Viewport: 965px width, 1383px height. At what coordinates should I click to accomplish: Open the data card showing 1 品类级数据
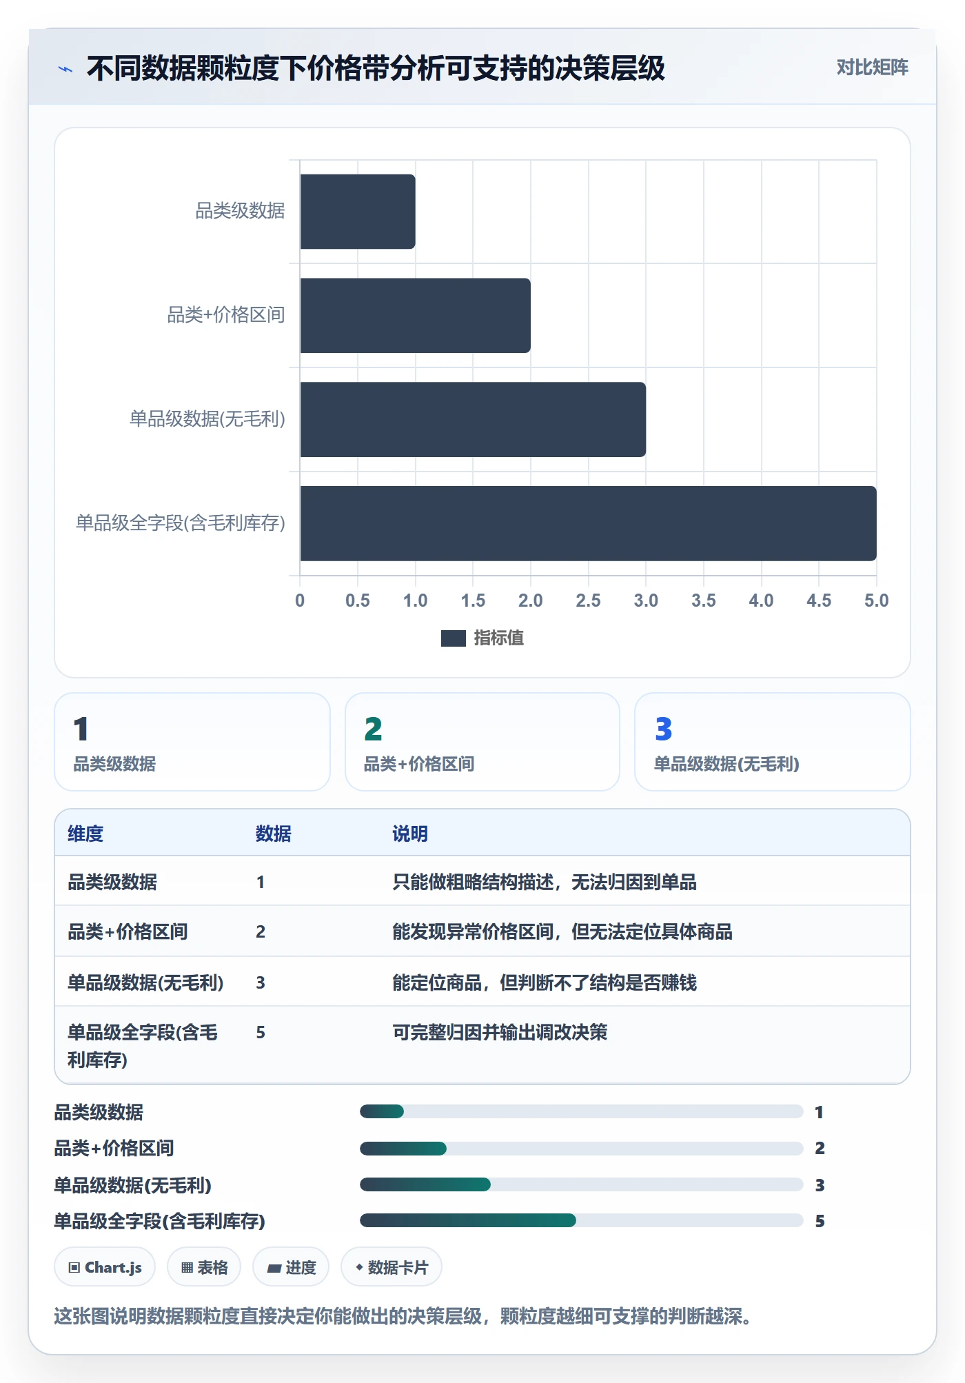192,742
